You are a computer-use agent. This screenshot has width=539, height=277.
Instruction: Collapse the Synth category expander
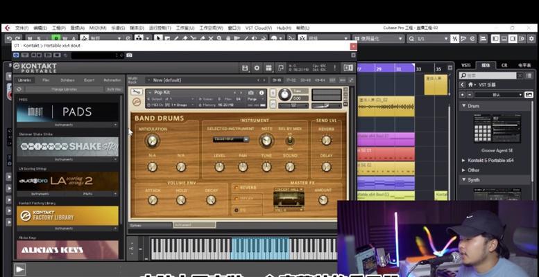(463, 179)
